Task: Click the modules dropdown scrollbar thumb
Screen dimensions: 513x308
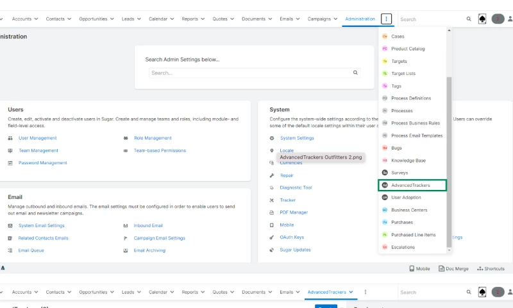Action: click(449, 162)
